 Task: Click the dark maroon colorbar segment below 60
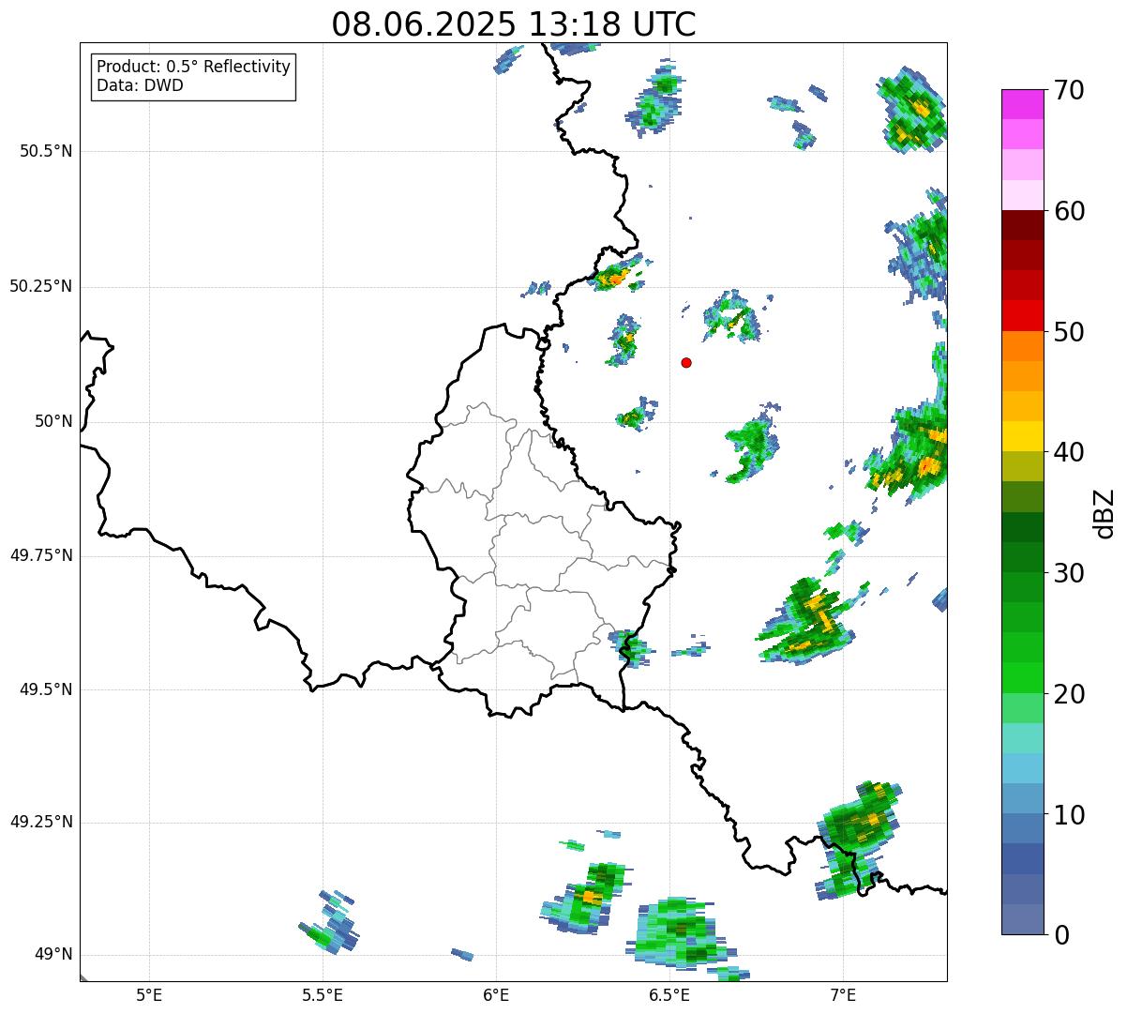[1022, 225]
